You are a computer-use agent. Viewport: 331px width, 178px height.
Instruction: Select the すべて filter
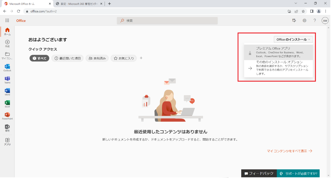coord(40,58)
